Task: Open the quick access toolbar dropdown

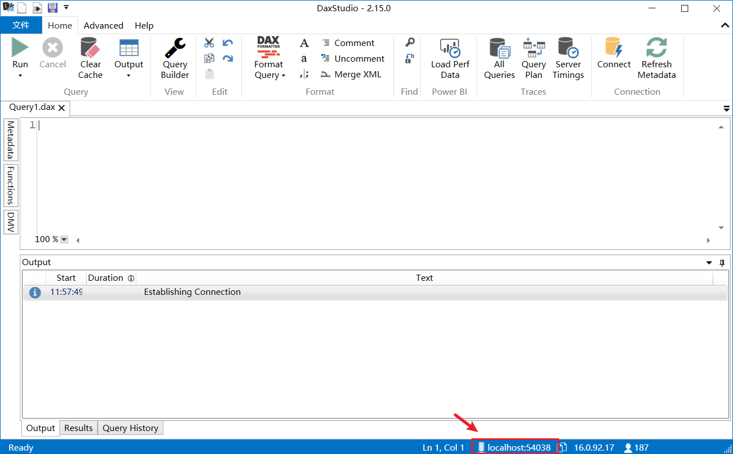Action: (x=66, y=8)
